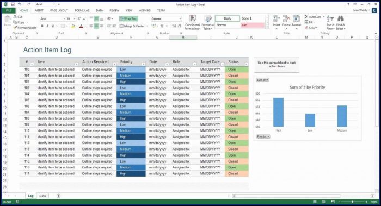Screen dimensions: 381x206
Task: Apply the Bad cell style
Action: (x=253, y=25)
